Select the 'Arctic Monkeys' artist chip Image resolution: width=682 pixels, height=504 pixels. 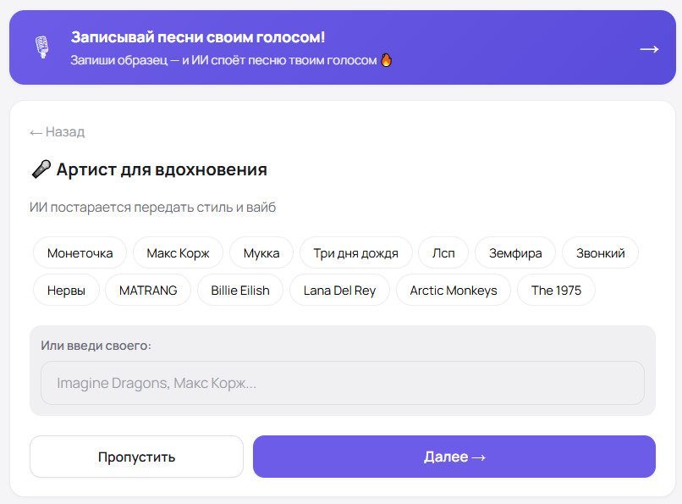(454, 291)
